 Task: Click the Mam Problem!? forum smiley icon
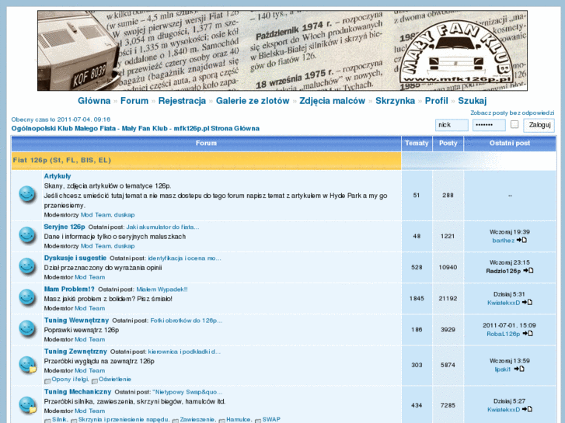[27, 298]
